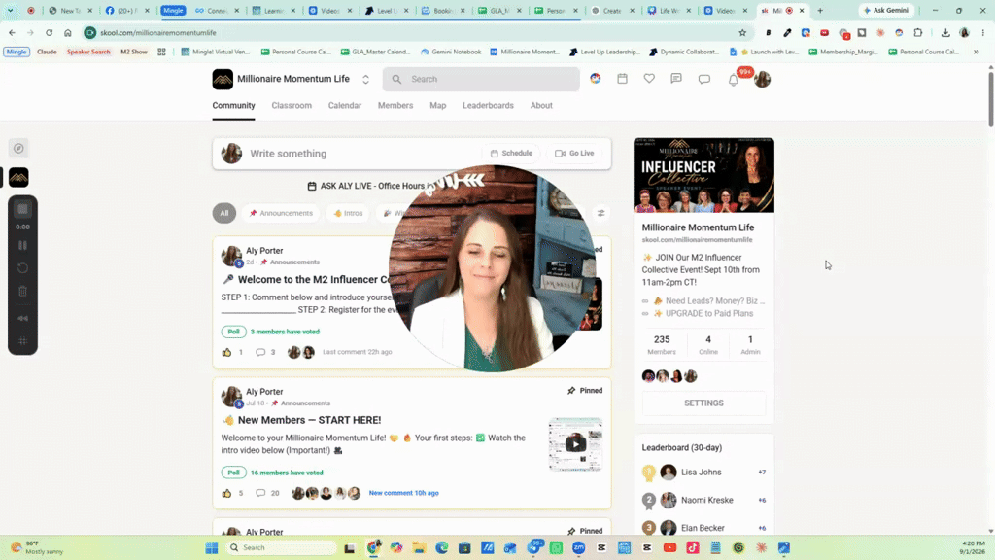This screenshot has height=560, width=995.
Task: Click the Skool search box
Action: pyautogui.click(x=481, y=80)
